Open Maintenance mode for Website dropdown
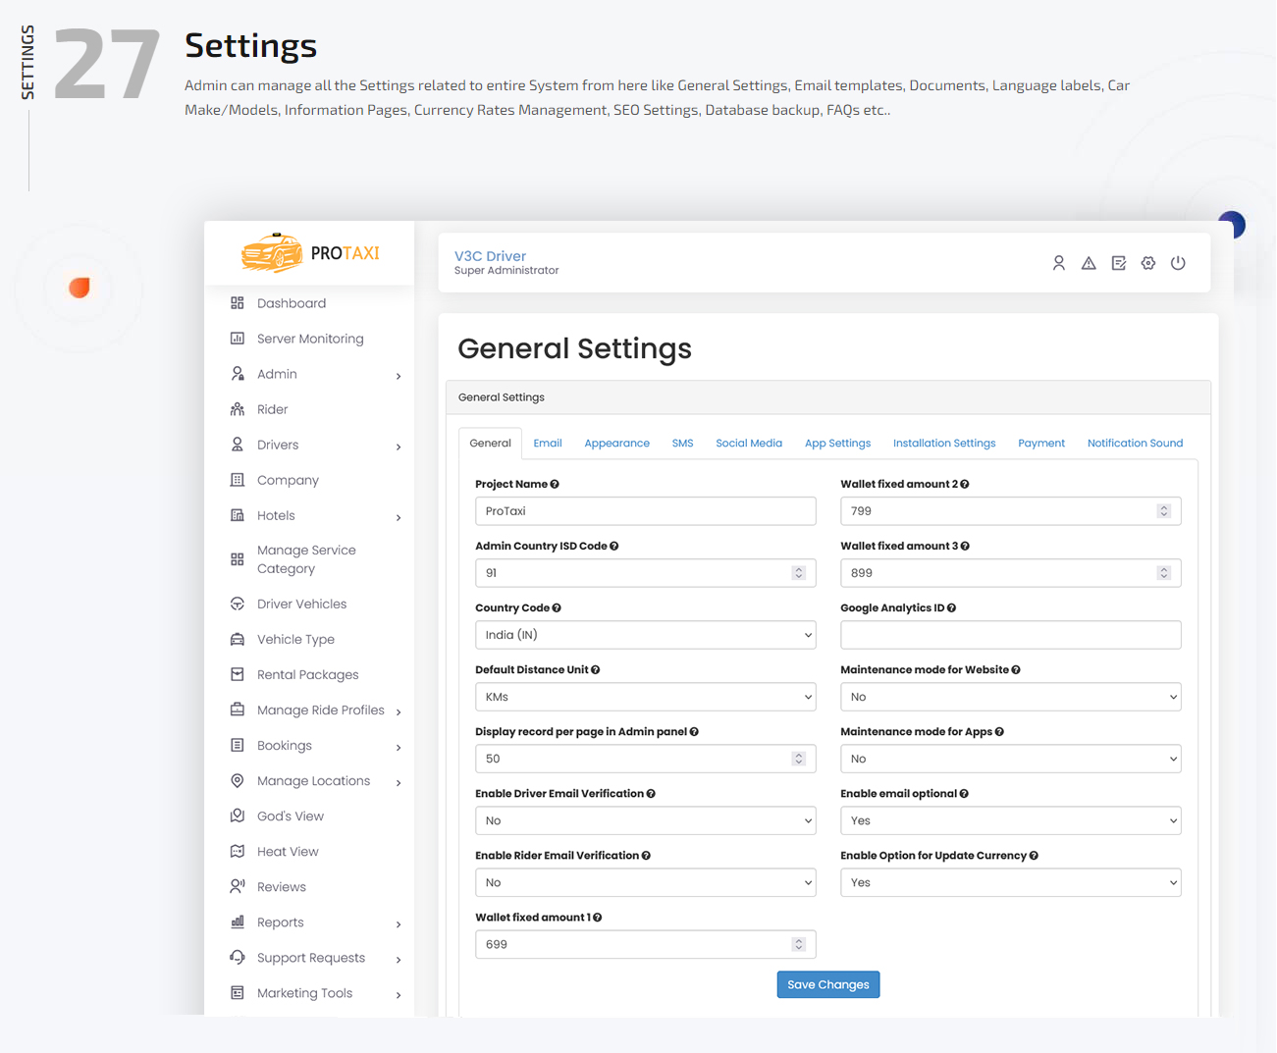Viewport: 1277px width, 1053px height. (1011, 697)
